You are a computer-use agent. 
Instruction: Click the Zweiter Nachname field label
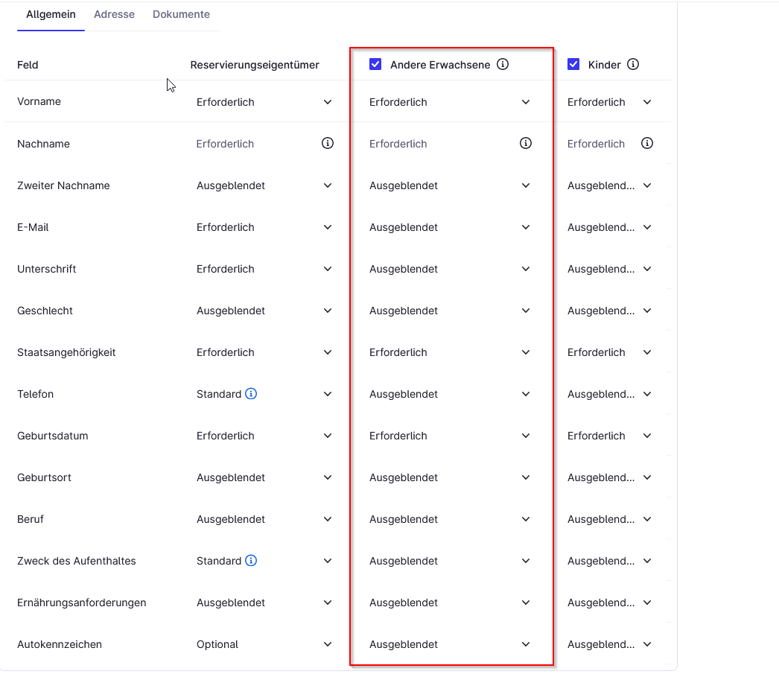click(63, 185)
